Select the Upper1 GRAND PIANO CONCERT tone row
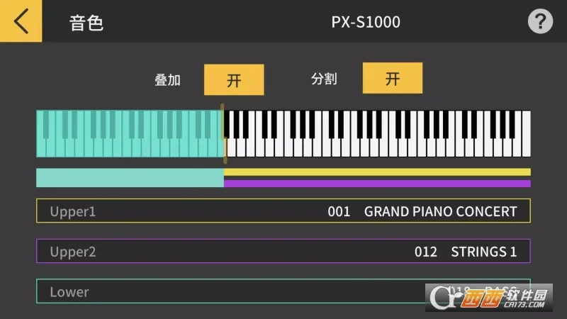Screen dimensions: 567x319 click(x=283, y=211)
